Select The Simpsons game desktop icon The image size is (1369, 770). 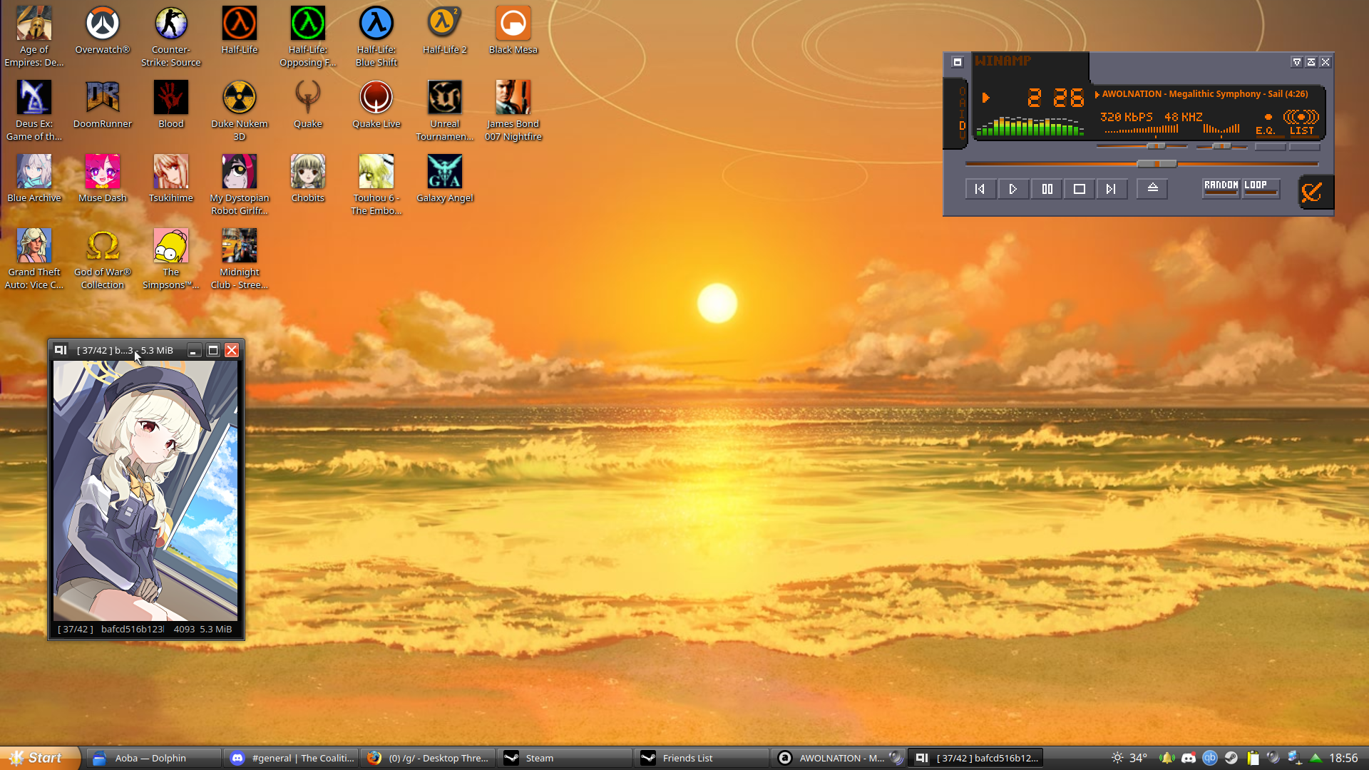[x=171, y=259]
